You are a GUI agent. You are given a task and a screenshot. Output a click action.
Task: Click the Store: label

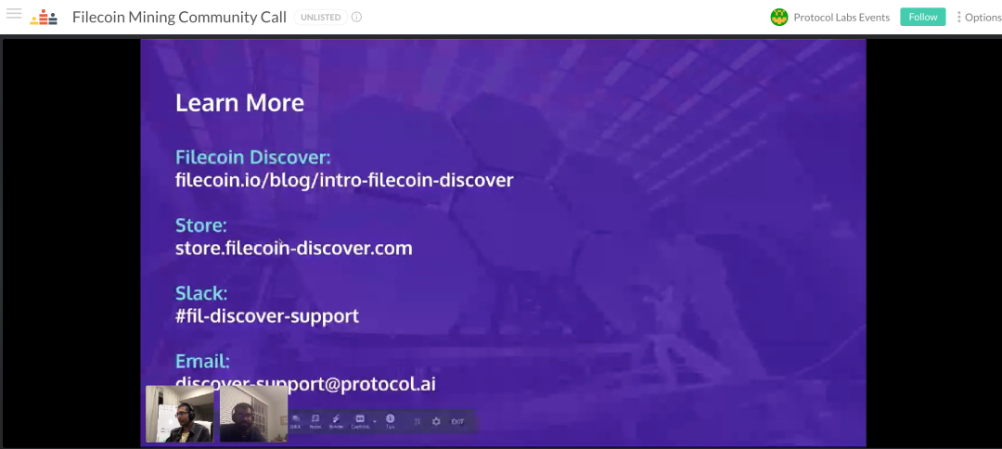[x=201, y=225]
